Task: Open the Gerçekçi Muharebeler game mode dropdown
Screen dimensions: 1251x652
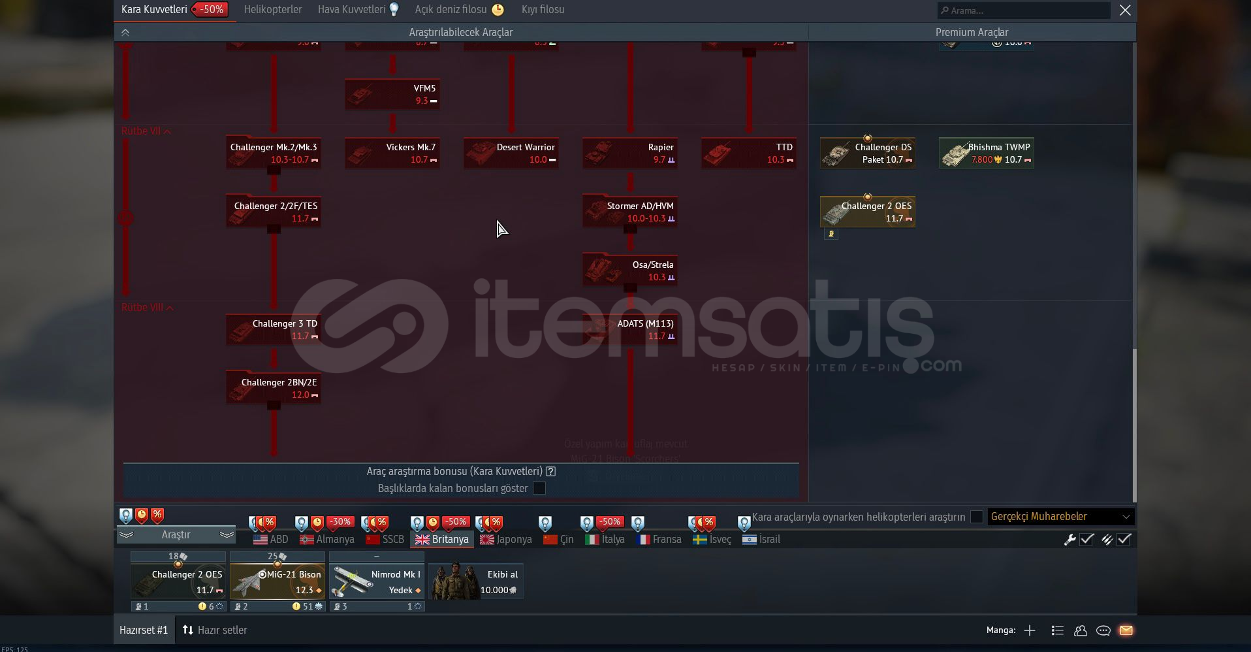Action: click(1061, 517)
